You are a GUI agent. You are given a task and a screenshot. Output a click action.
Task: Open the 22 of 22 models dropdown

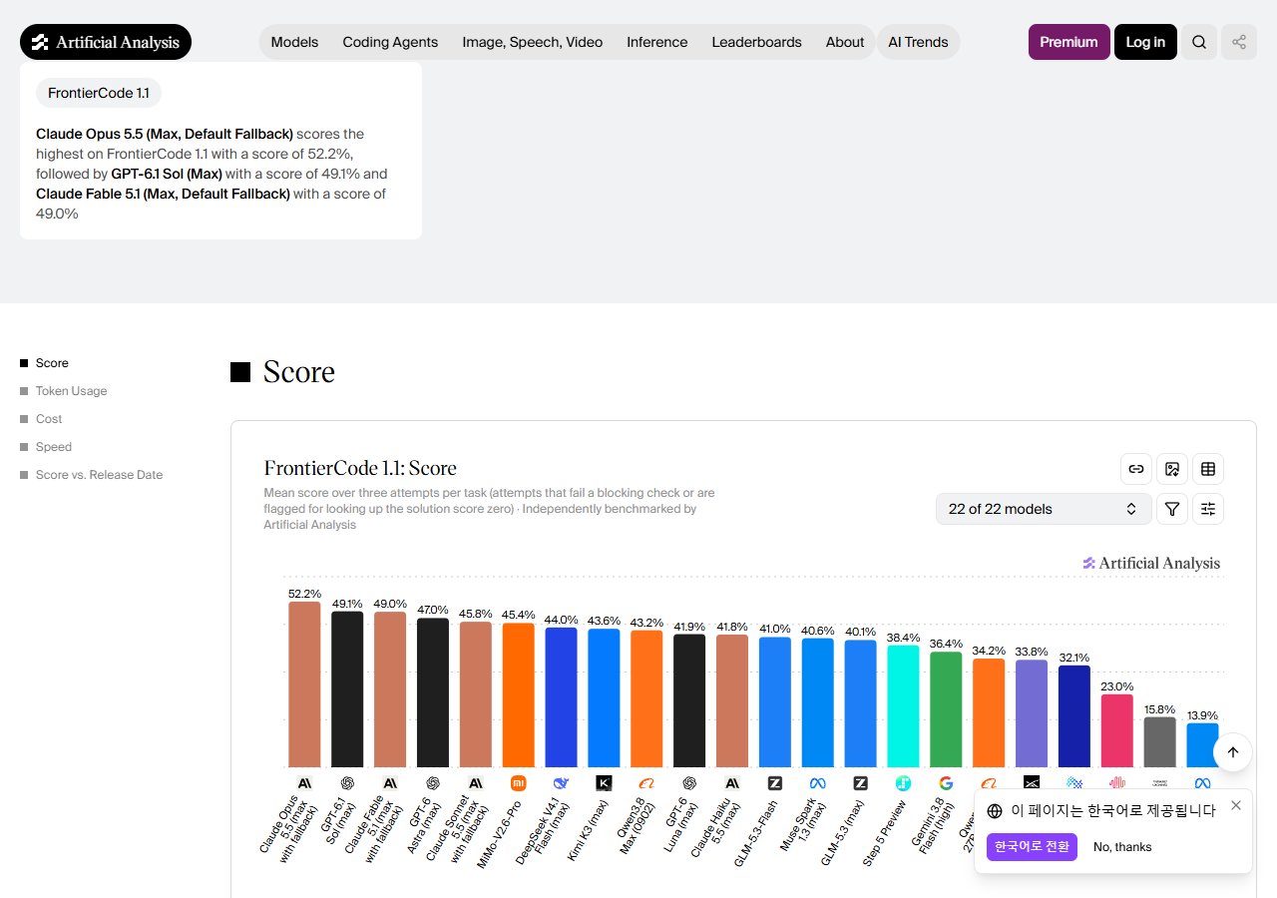(x=1044, y=509)
